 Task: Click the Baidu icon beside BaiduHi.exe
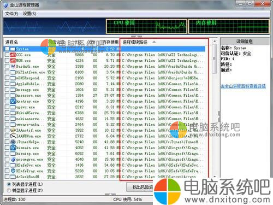coord(13,66)
